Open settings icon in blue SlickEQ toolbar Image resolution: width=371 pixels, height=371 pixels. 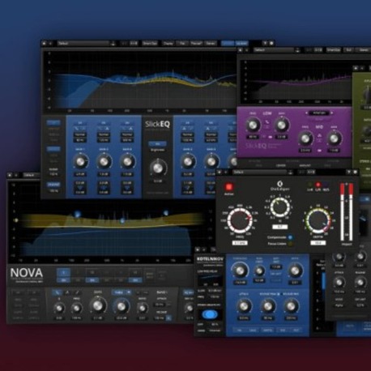click(271, 43)
